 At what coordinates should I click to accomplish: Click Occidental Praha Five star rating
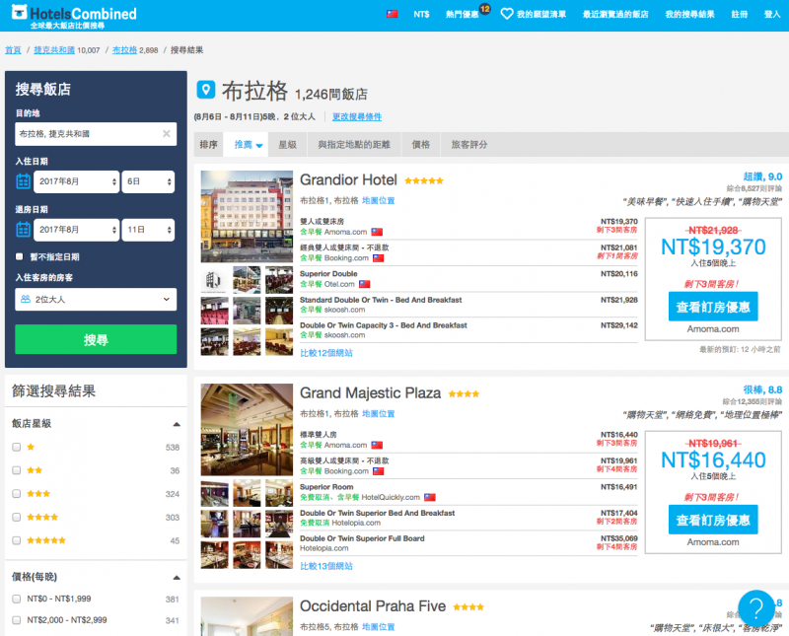[x=468, y=607]
